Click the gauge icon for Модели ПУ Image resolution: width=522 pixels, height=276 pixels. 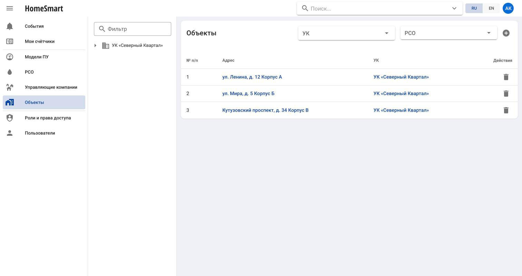[x=10, y=57]
